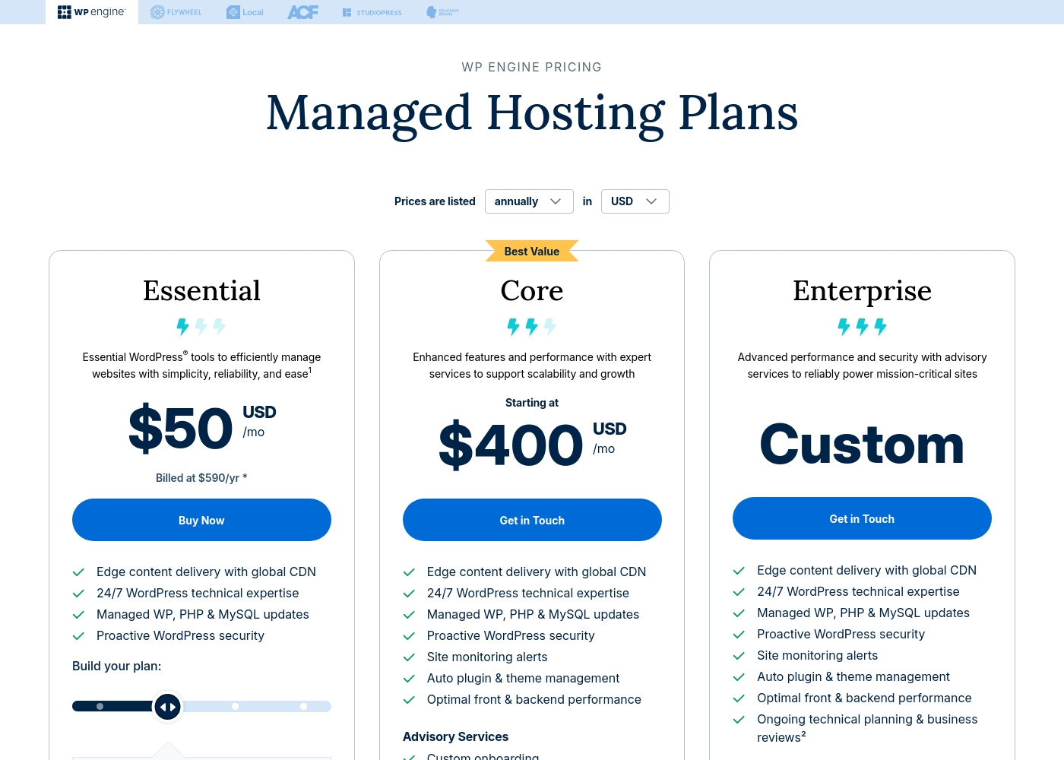The image size is (1064, 760).
Task: Click the Core plan heading
Action: tap(532, 290)
